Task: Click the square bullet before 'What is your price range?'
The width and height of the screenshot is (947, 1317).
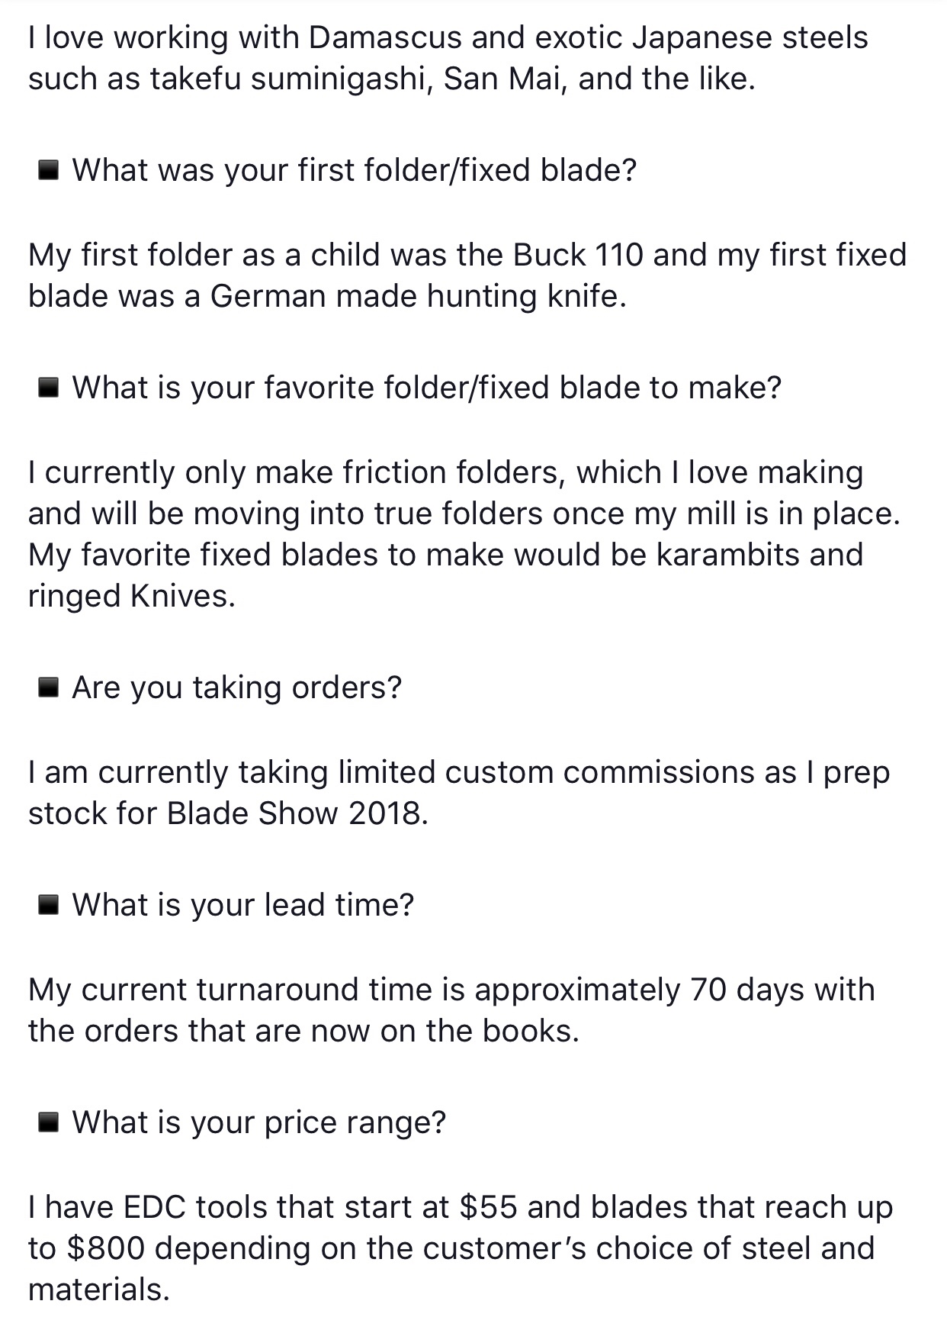Action: pyautogui.click(x=49, y=1123)
